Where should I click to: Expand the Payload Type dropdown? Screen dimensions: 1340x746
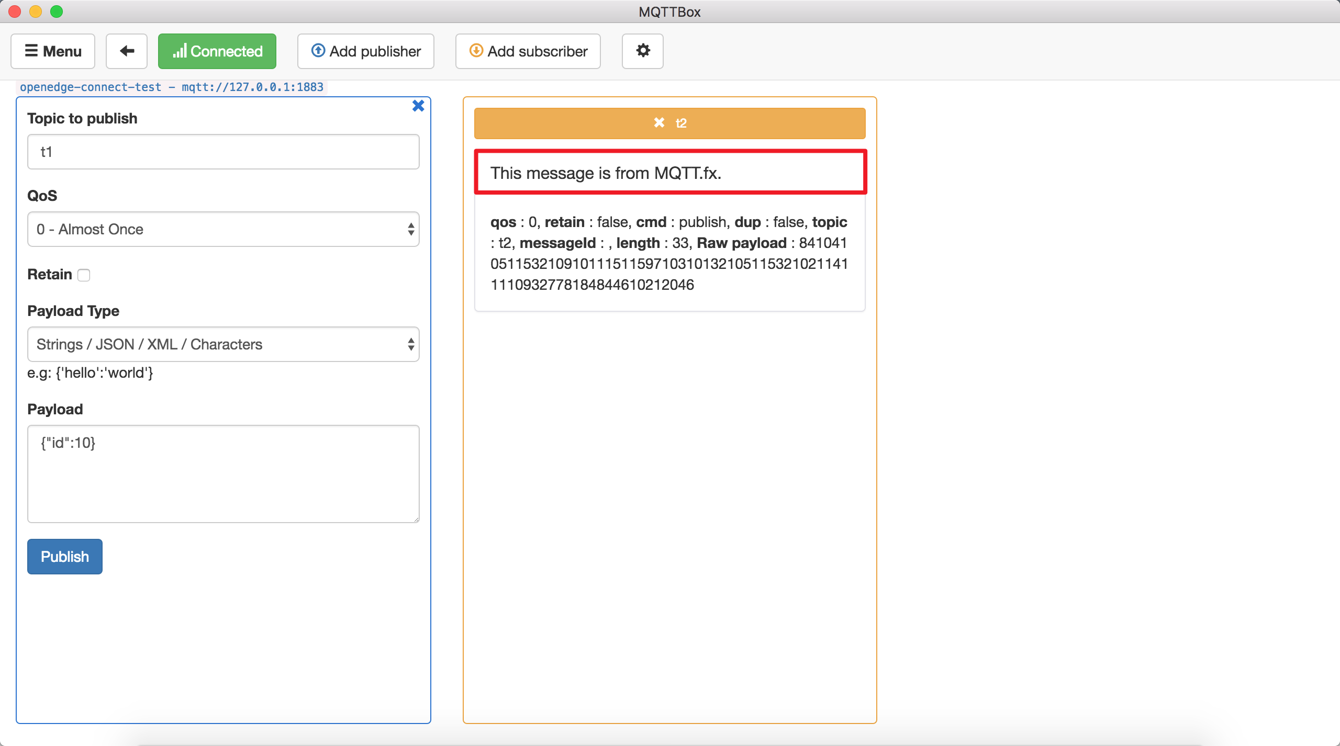(x=224, y=344)
